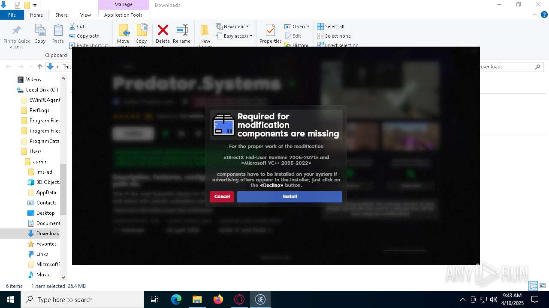549x308 pixels.
Task: Click the blue Install button in dialog
Action: tap(290, 197)
